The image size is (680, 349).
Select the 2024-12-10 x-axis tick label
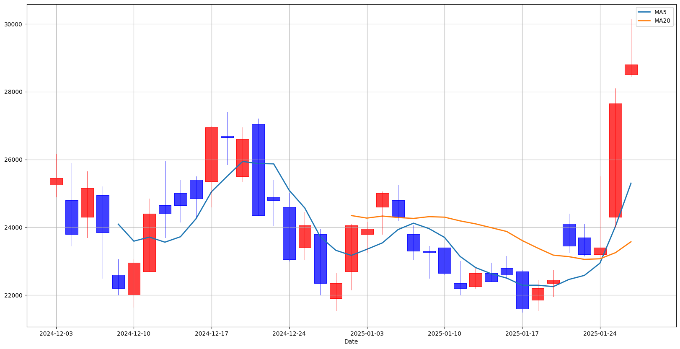click(134, 334)
